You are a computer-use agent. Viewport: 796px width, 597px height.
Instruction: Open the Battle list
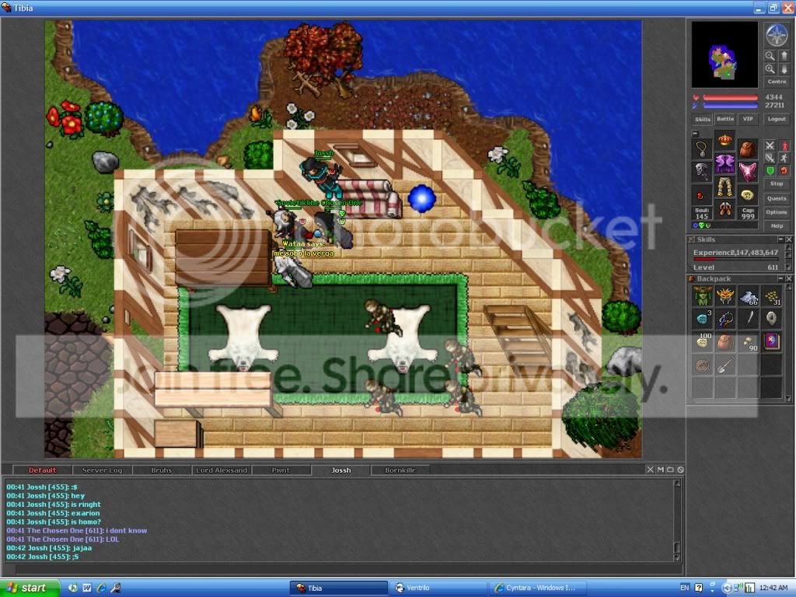click(725, 119)
